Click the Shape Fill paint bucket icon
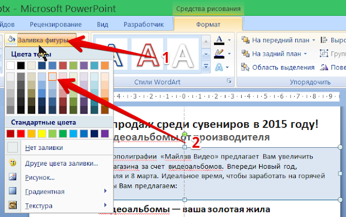 [x=11, y=40]
